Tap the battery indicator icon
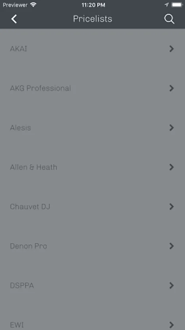 (x=177, y=5)
